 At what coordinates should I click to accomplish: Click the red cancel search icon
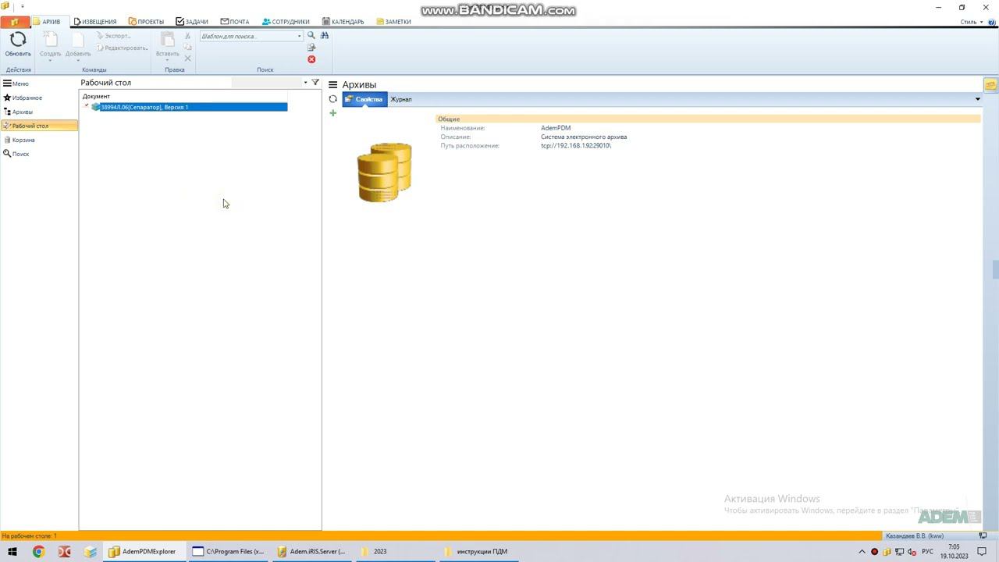(311, 59)
